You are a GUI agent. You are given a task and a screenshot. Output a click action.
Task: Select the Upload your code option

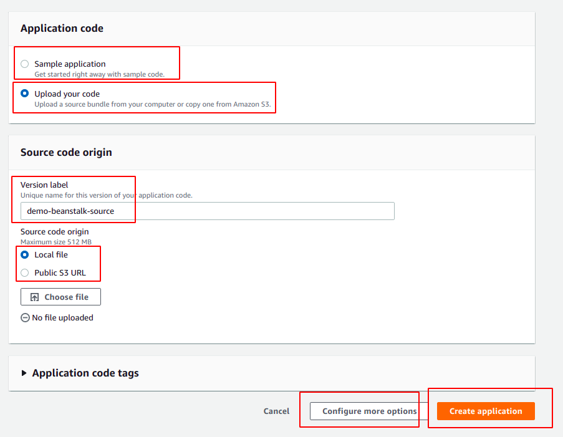point(25,94)
